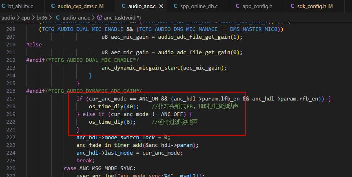Screen dimensions: 352x177
Task: Click audio_adc_file_get_gain(1) on line 209
Action: click(x=199, y=37)
